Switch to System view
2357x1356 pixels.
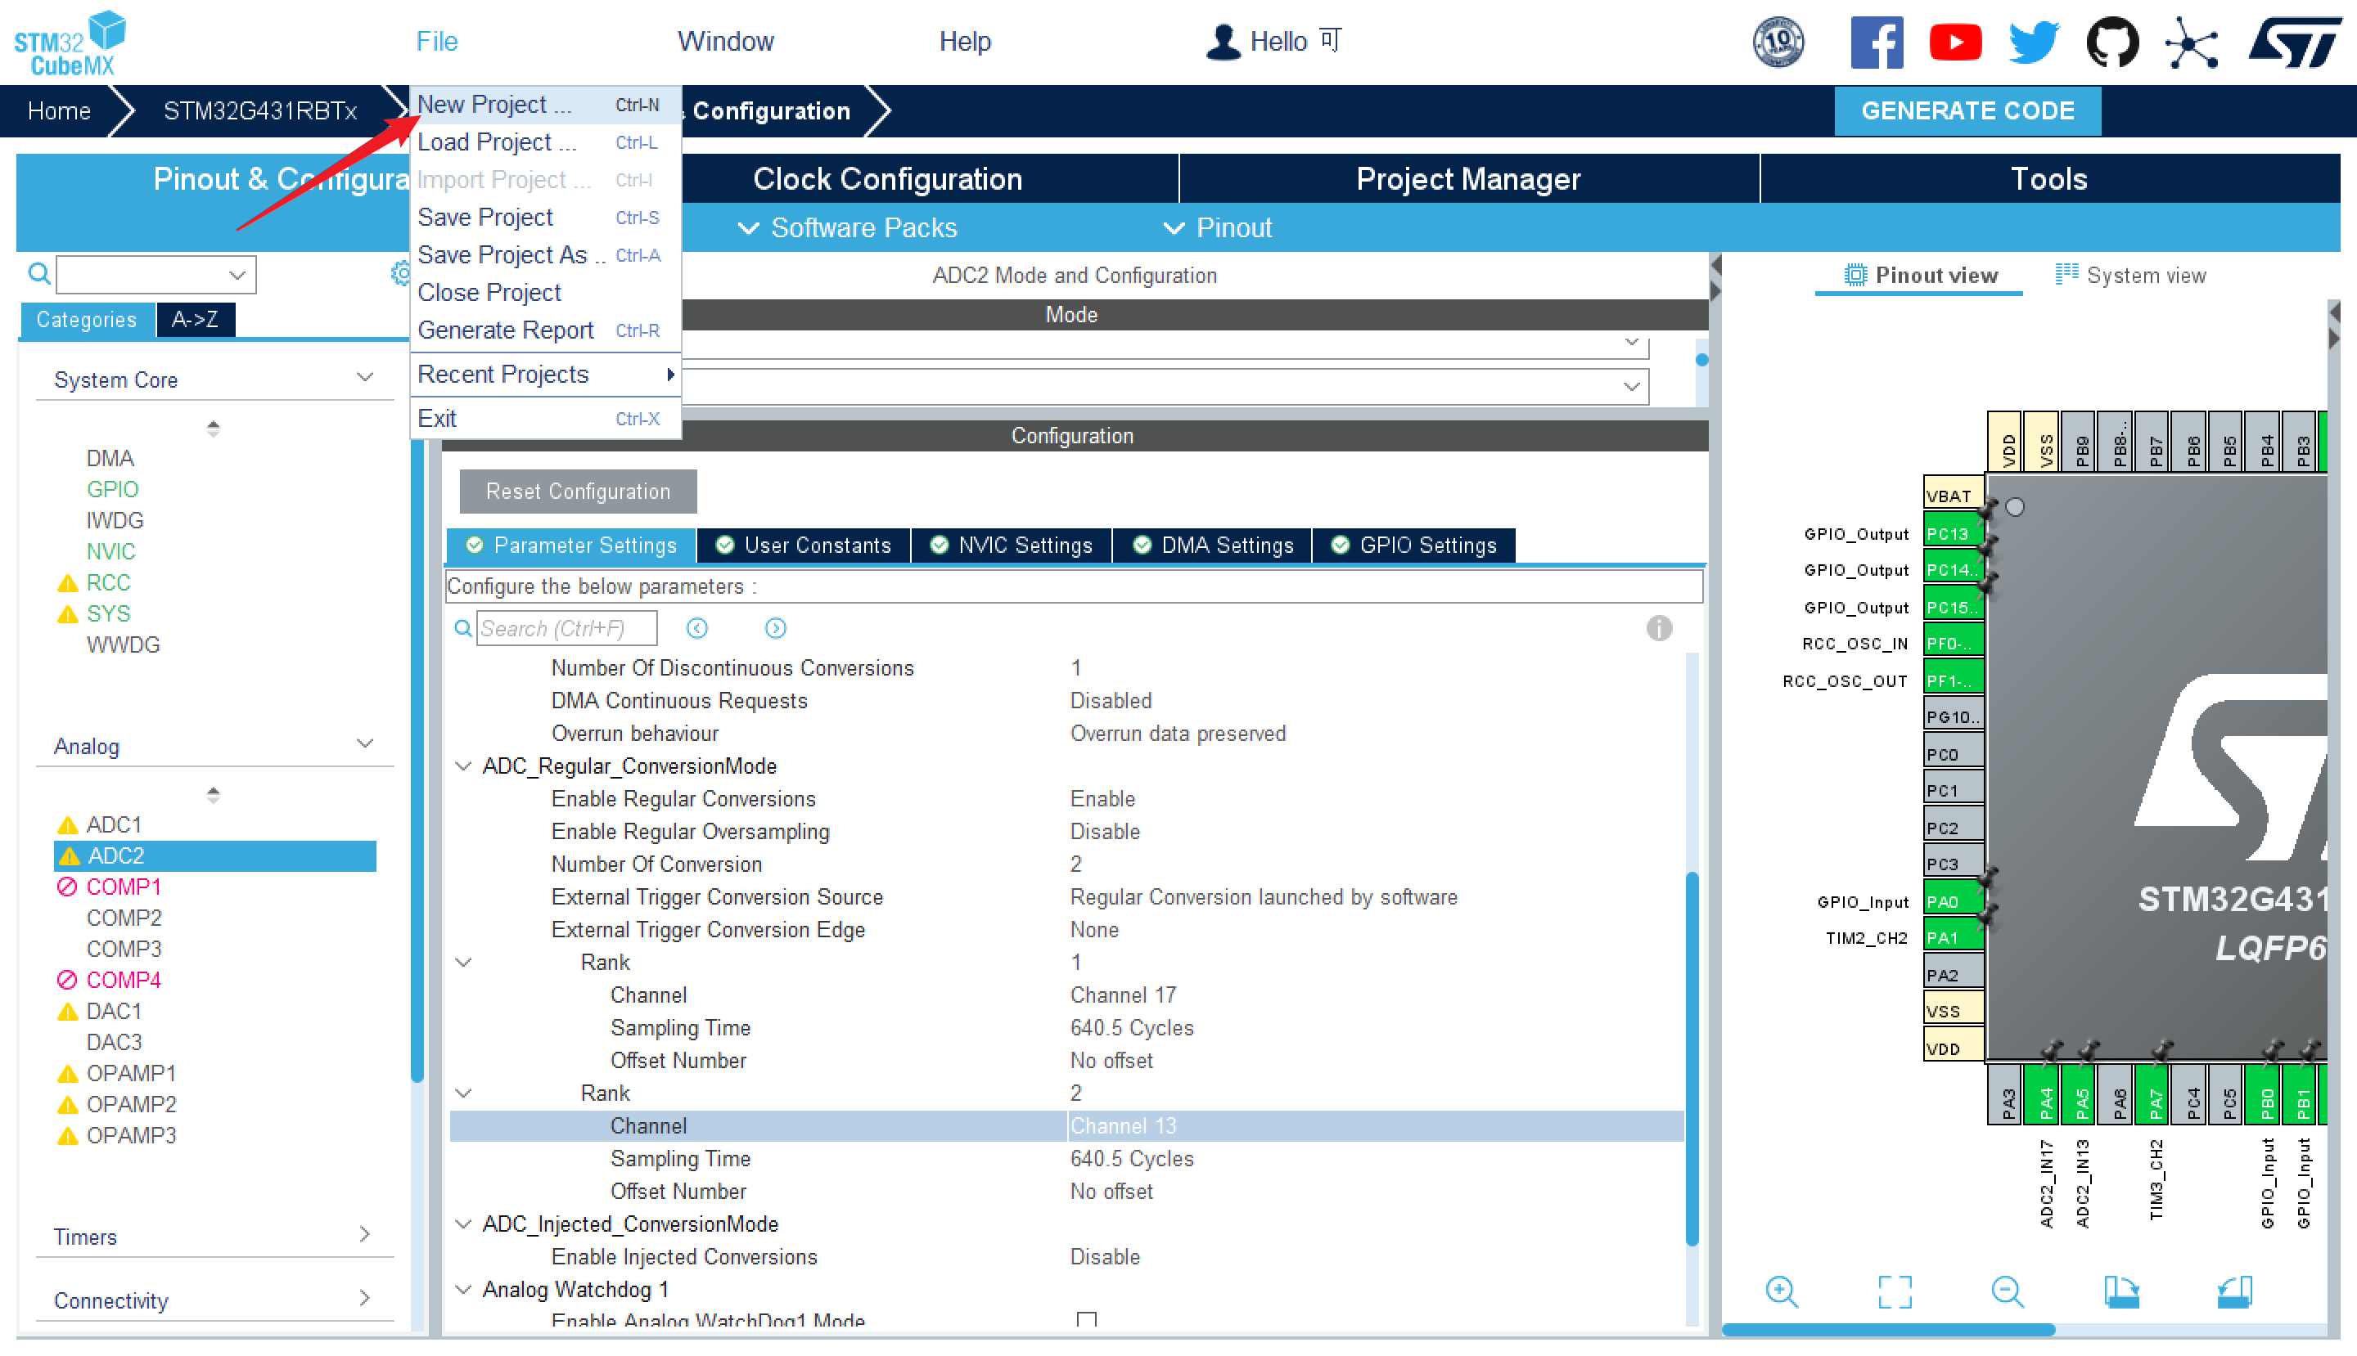2130,275
